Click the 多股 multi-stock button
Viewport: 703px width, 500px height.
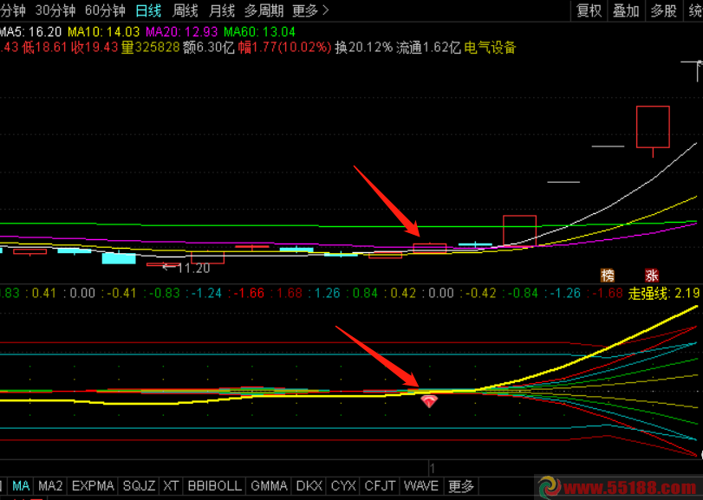[x=663, y=10]
